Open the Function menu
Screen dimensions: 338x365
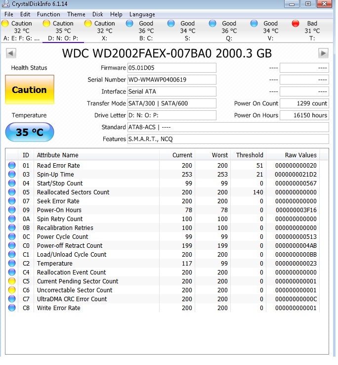click(x=48, y=14)
